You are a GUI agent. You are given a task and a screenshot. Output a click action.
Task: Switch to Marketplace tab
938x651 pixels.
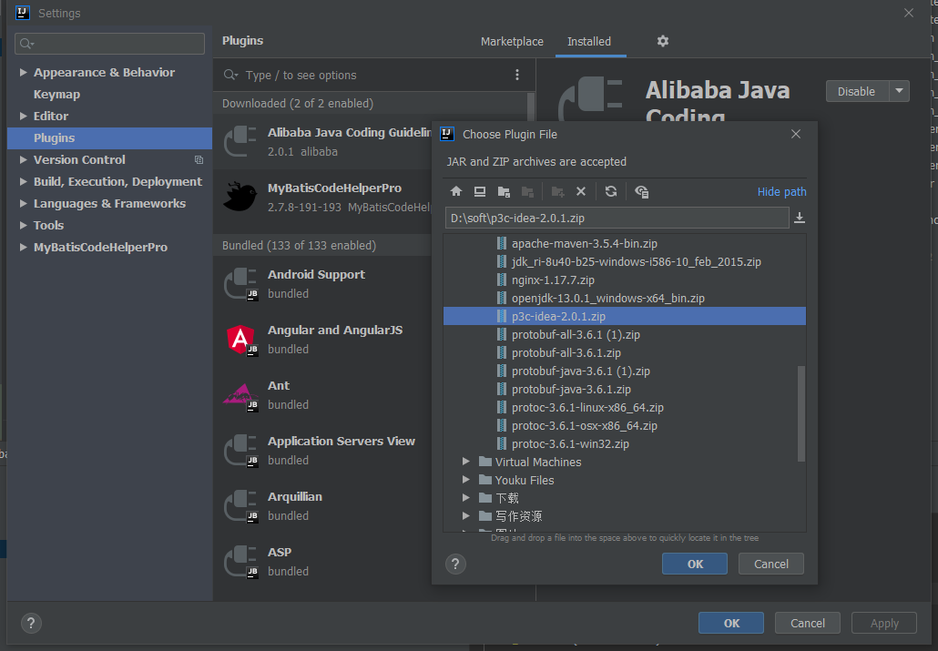pos(512,41)
